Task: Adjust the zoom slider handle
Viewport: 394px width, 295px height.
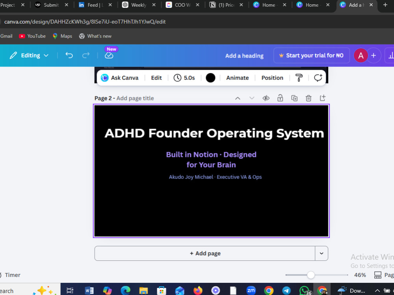Action: tap(311, 275)
